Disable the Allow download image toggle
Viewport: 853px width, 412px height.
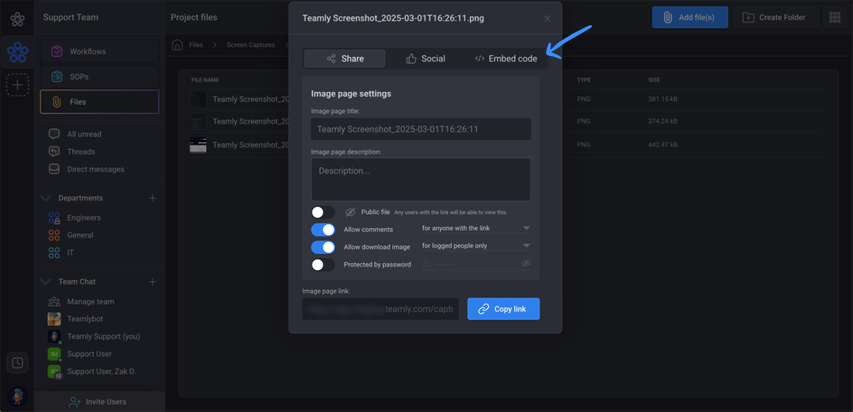pyautogui.click(x=323, y=247)
